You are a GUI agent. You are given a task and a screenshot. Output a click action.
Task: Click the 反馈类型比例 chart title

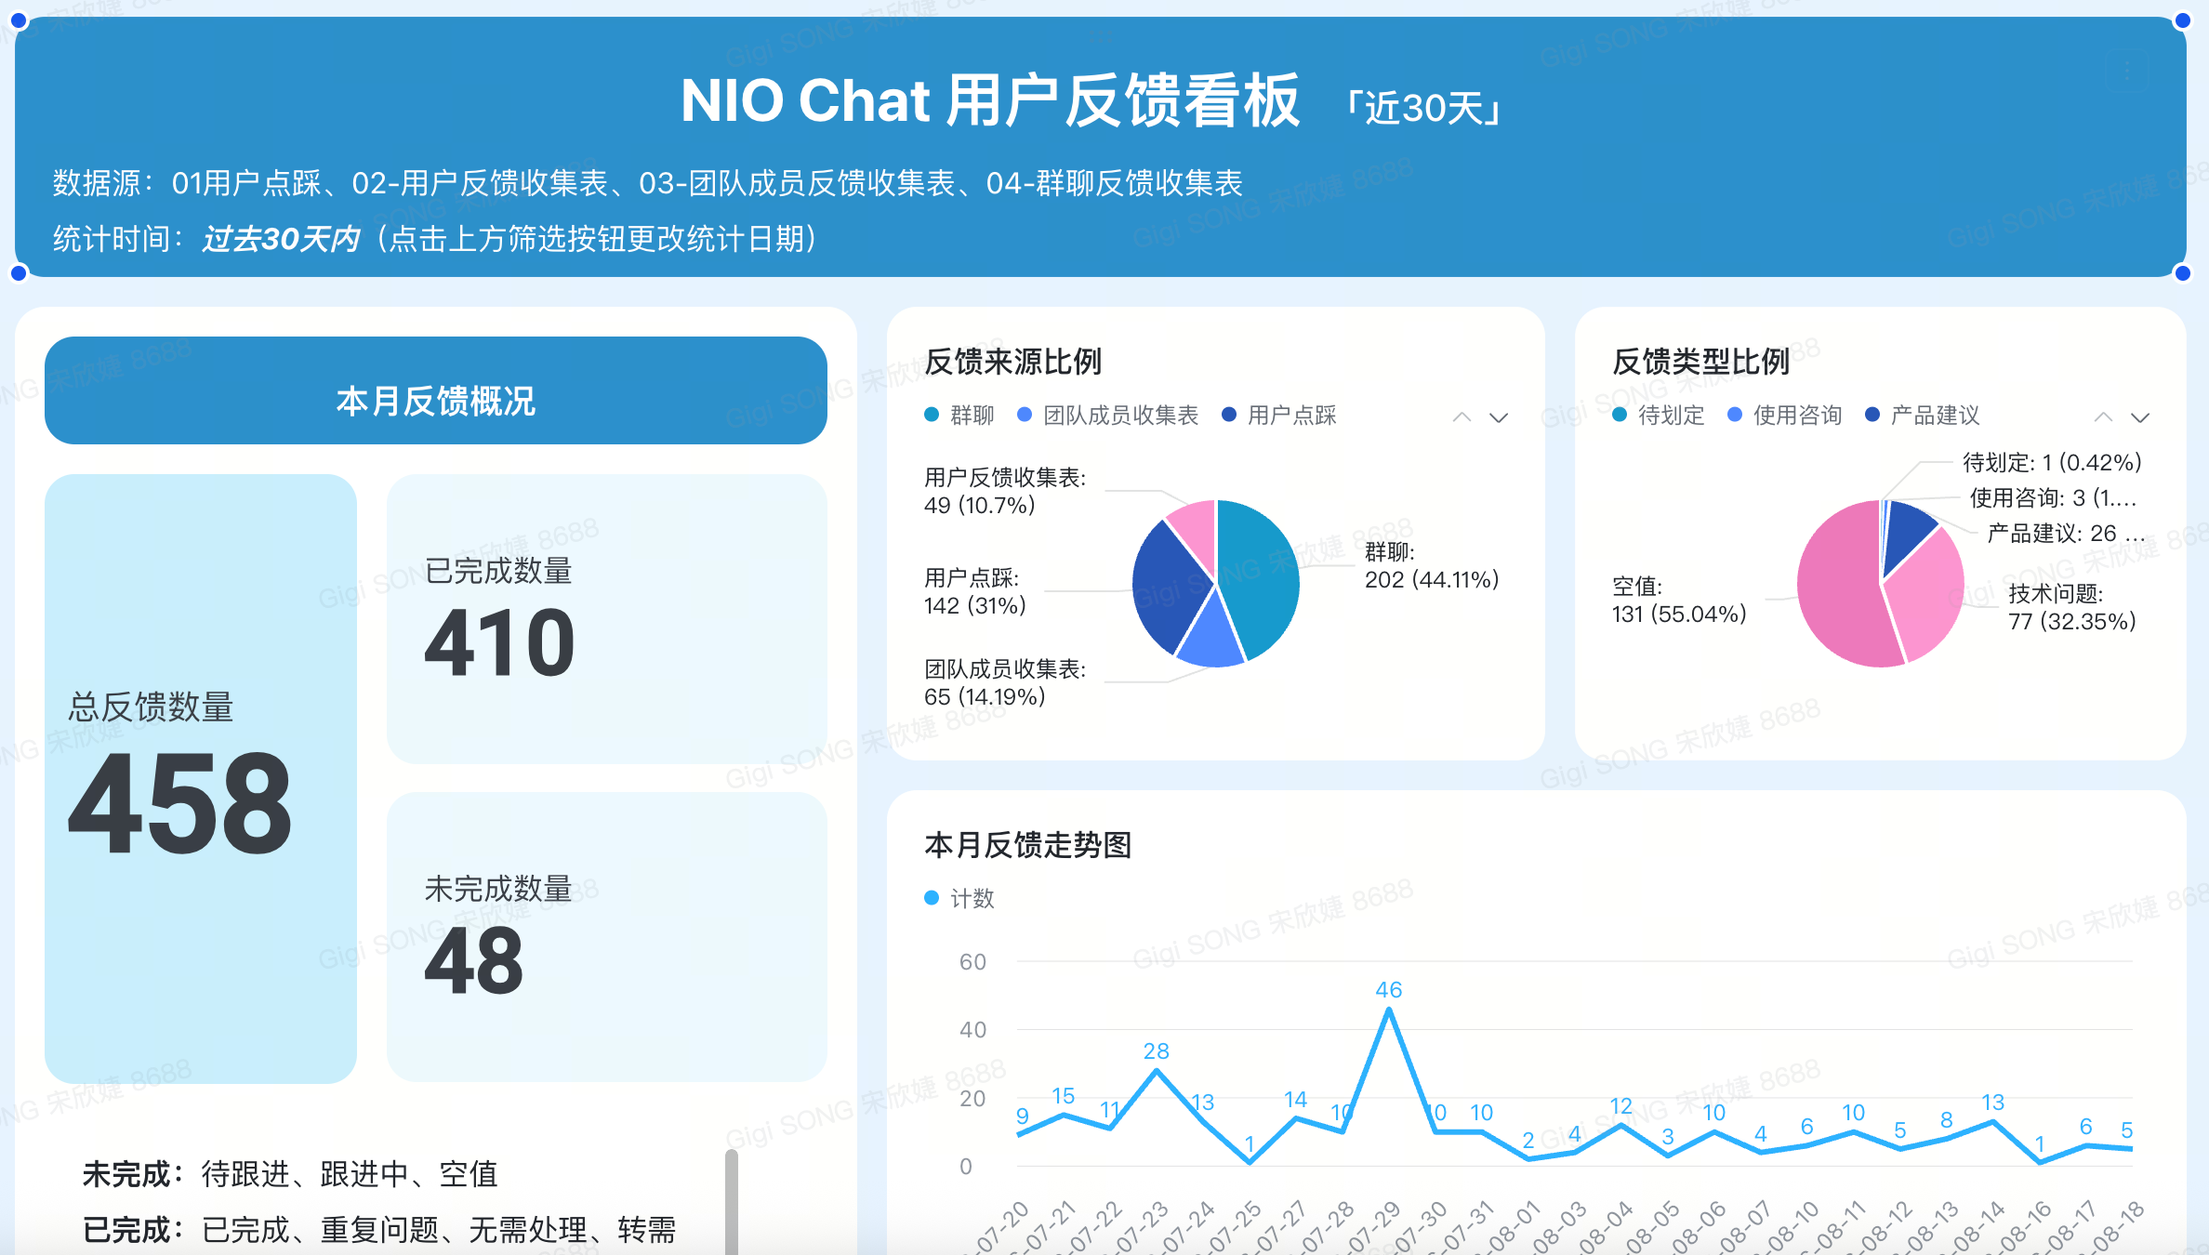(1701, 362)
